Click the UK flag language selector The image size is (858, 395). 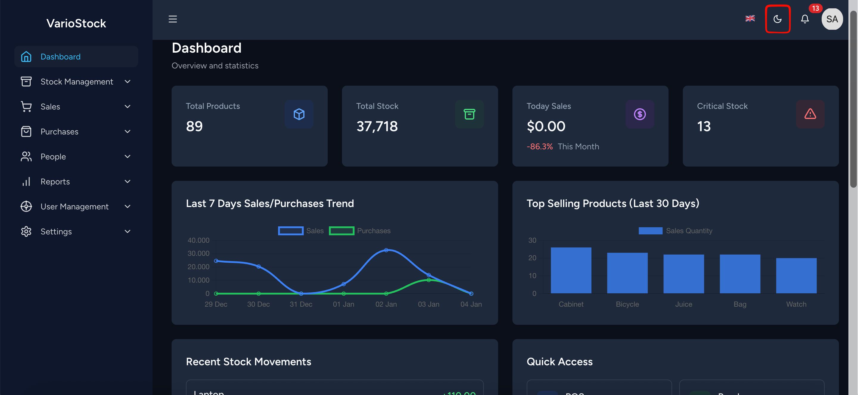(x=750, y=19)
